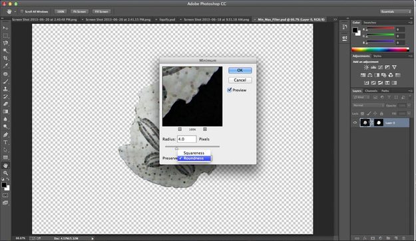Click the Radius slider track
This screenshot has height=241, width=416.
[x=192, y=146]
